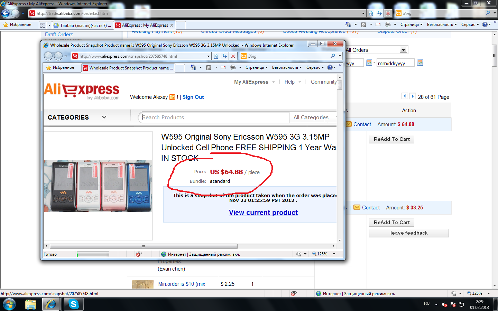
Task: Click the main window vertical scrollbar thumb
Action: (495, 55)
